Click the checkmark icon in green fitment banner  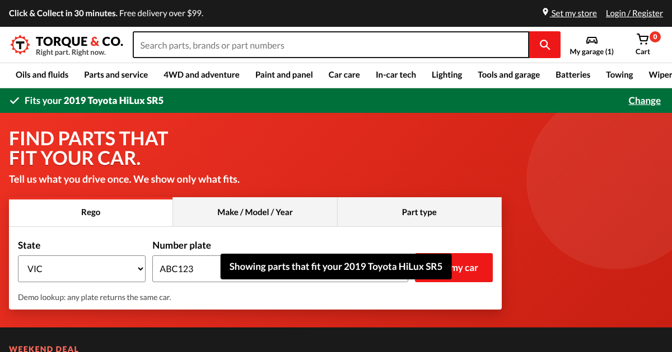(x=15, y=101)
